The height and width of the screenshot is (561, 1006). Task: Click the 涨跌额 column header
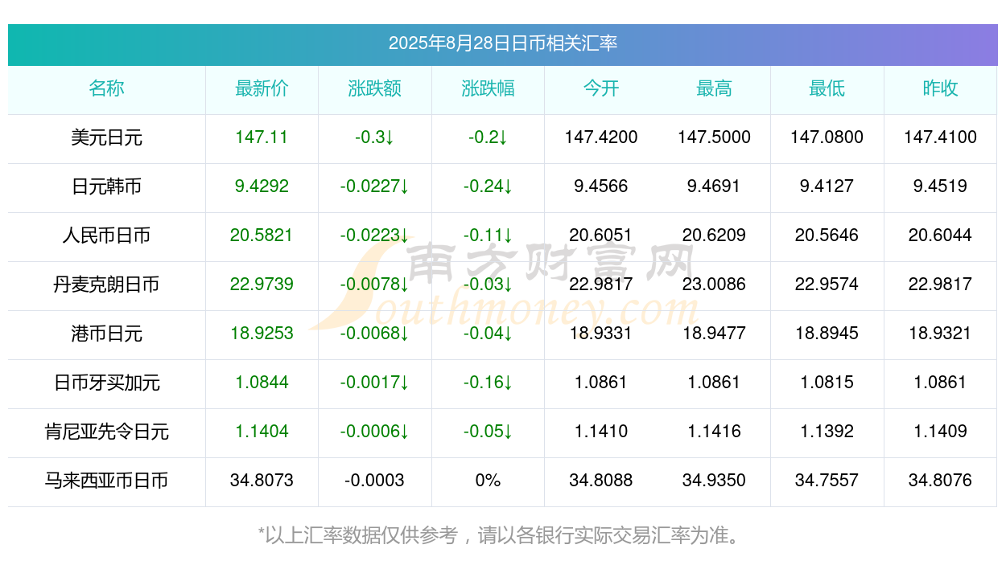click(375, 88)
